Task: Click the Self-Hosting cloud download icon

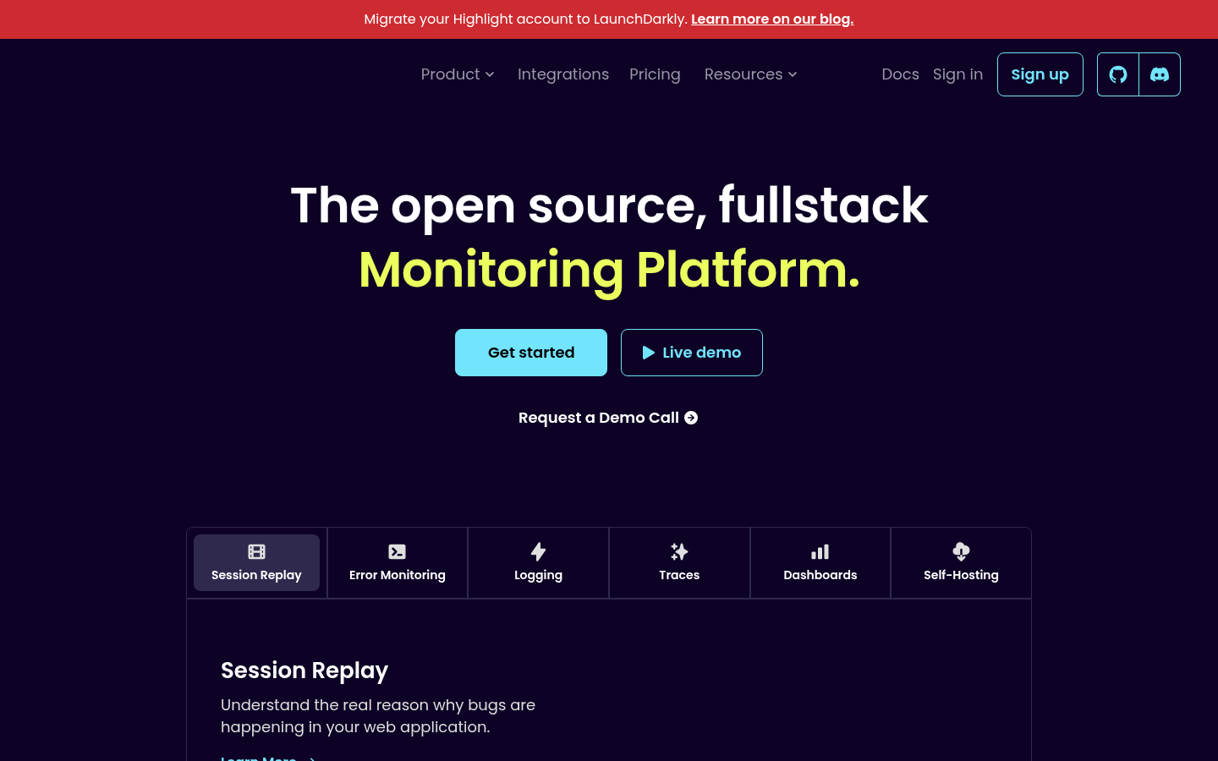Action: tap(961, 552)
